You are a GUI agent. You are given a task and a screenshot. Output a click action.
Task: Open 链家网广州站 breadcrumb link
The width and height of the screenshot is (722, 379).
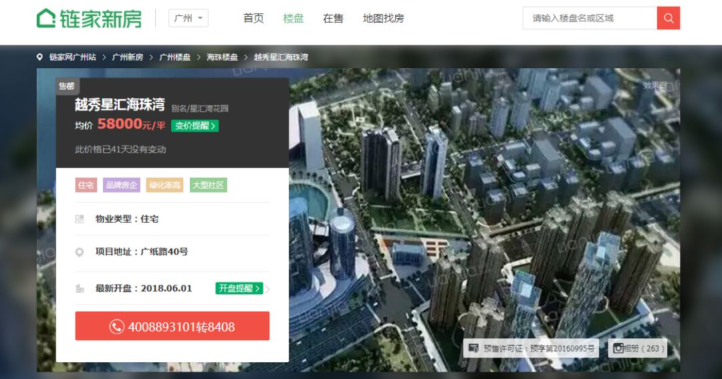[x=73, y=57]
